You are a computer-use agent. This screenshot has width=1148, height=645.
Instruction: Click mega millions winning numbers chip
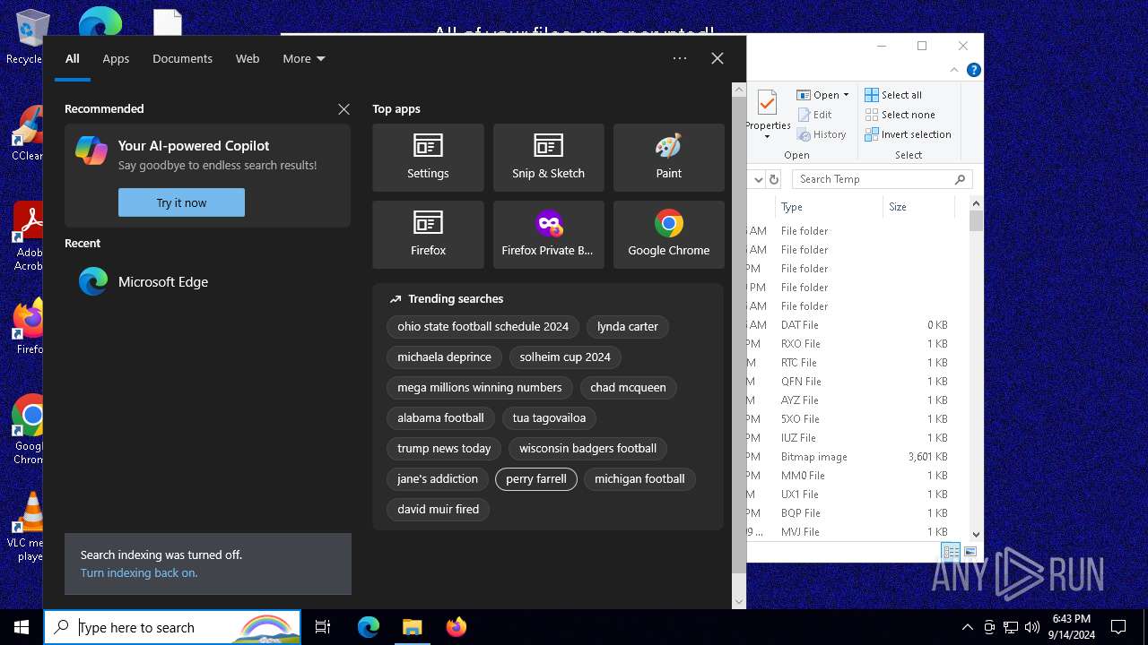480,387
